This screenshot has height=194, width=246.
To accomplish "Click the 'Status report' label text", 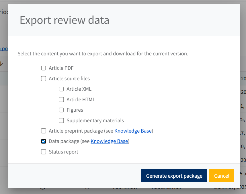I will (63, 152).
